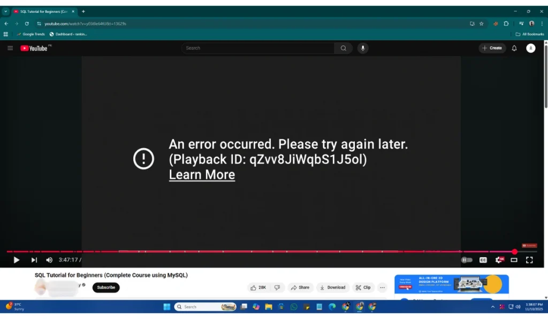
Task: Open the YouTube hamburger menu
Action: [x=10, y=48]
